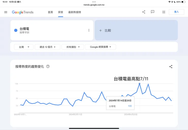This screenshot has height=130, width=188.
Task: Open the hamburger main menu
Action: pos(6,12)
